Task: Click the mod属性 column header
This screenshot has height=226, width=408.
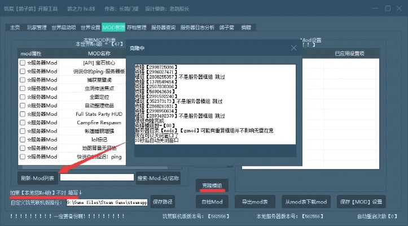Action: (31, 54)
